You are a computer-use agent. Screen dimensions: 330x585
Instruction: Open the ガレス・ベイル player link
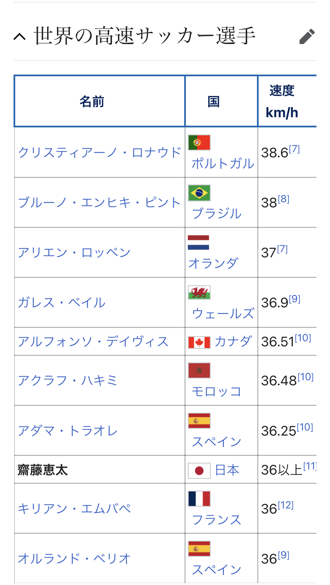click(61, 303)
